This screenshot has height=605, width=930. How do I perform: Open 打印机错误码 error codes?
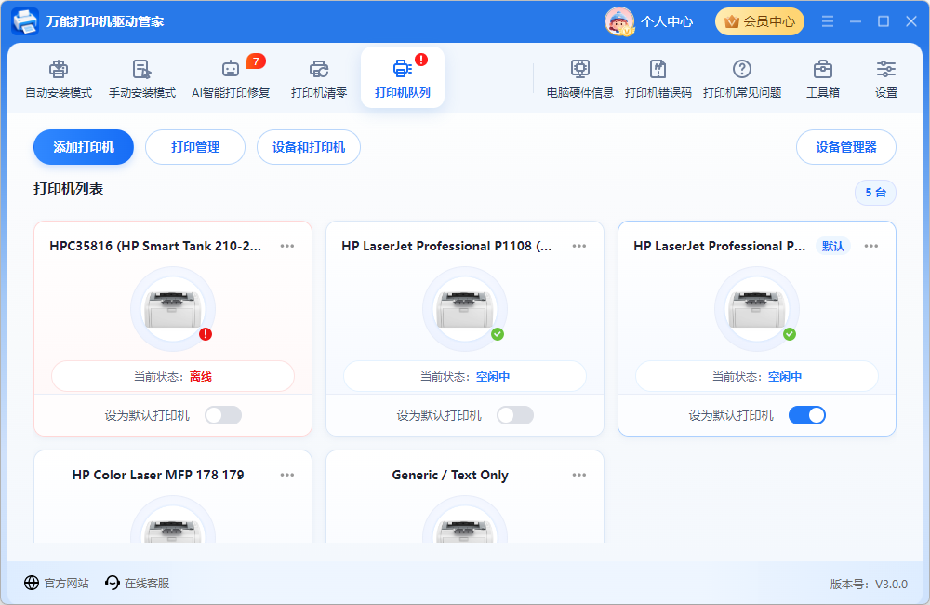point(658,79)
